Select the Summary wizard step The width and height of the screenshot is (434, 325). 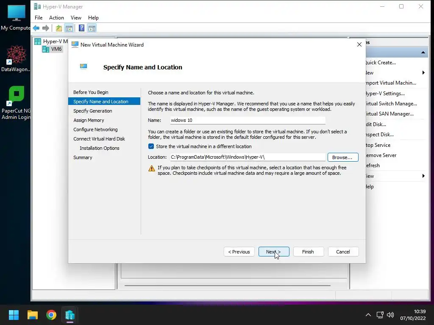coord(83,157)
